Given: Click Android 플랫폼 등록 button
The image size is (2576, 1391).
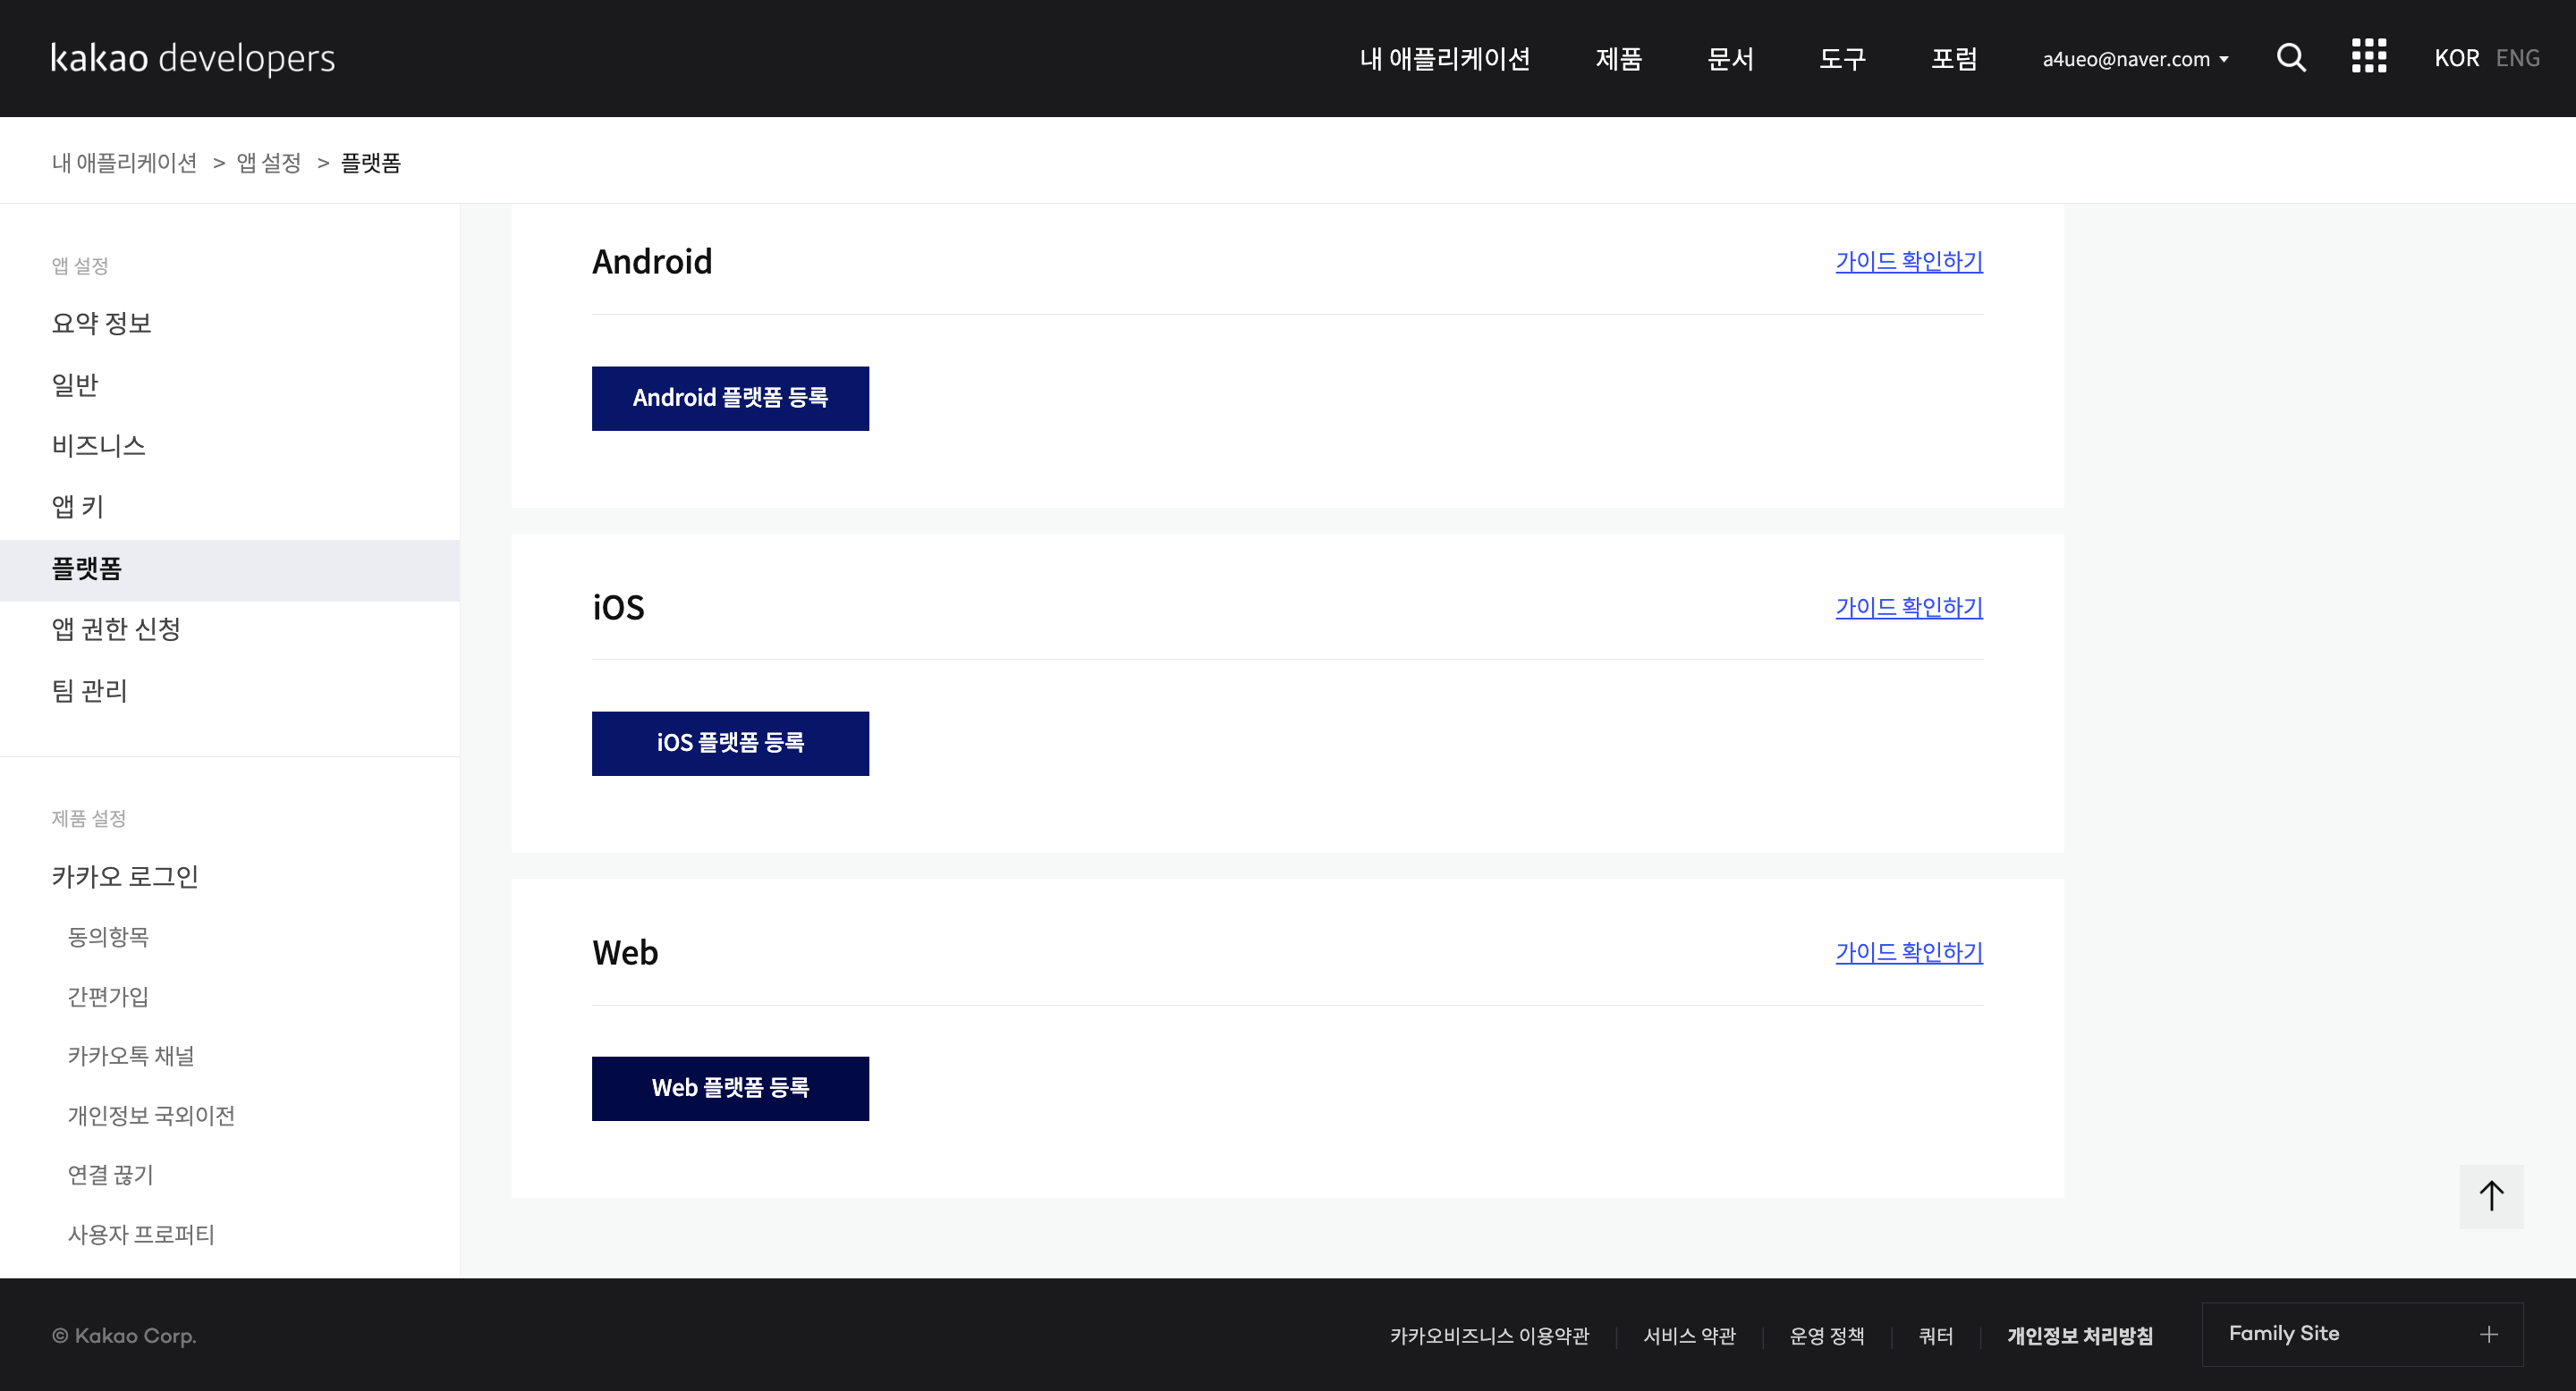Looking at the screenshot, I should click(730, 399).
